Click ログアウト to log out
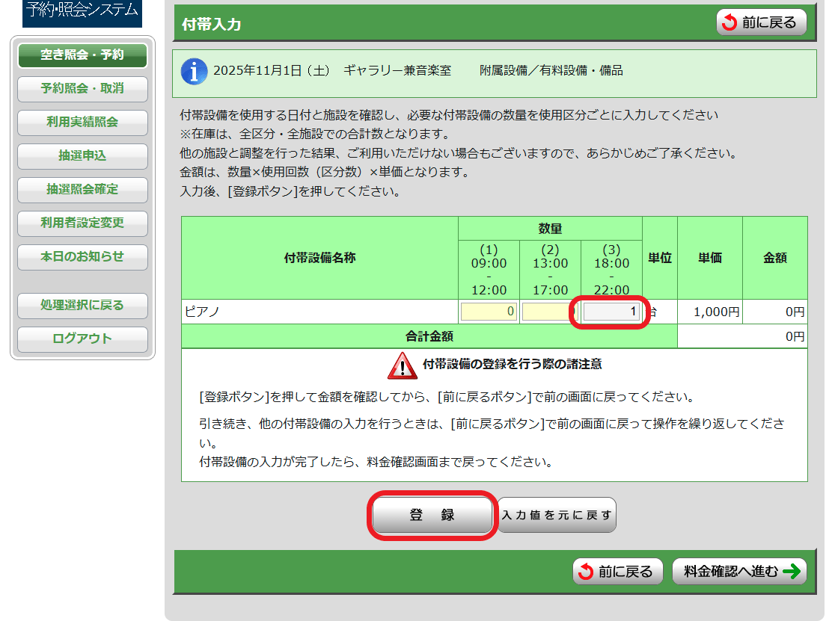Viewport: 832px width, 621px height. pyautogui.click(x=82, y=339)
